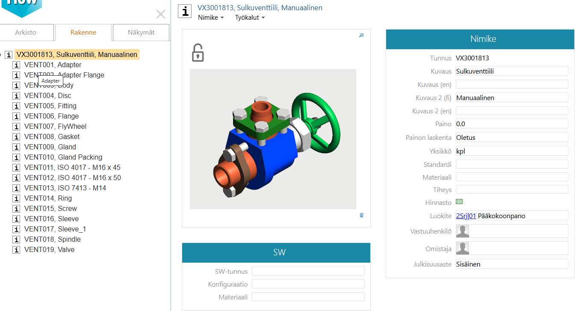The image size is (579, 311).
Task: Select VENT010, Gland Packing in tree
Action: (63, 157)
